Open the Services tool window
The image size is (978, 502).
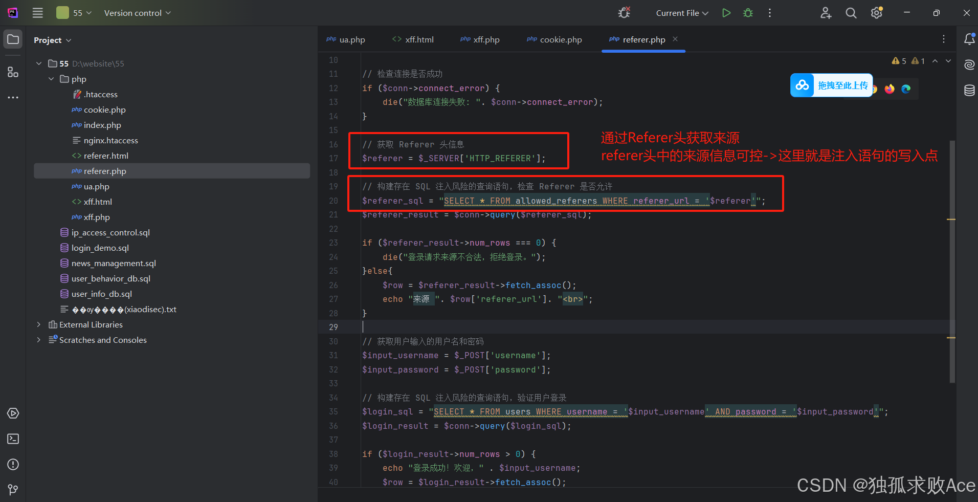[12, 413]
